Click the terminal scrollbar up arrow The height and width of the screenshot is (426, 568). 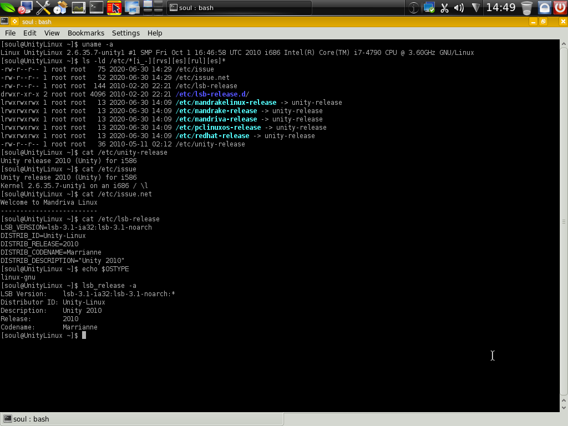click(x=564, y=44)
